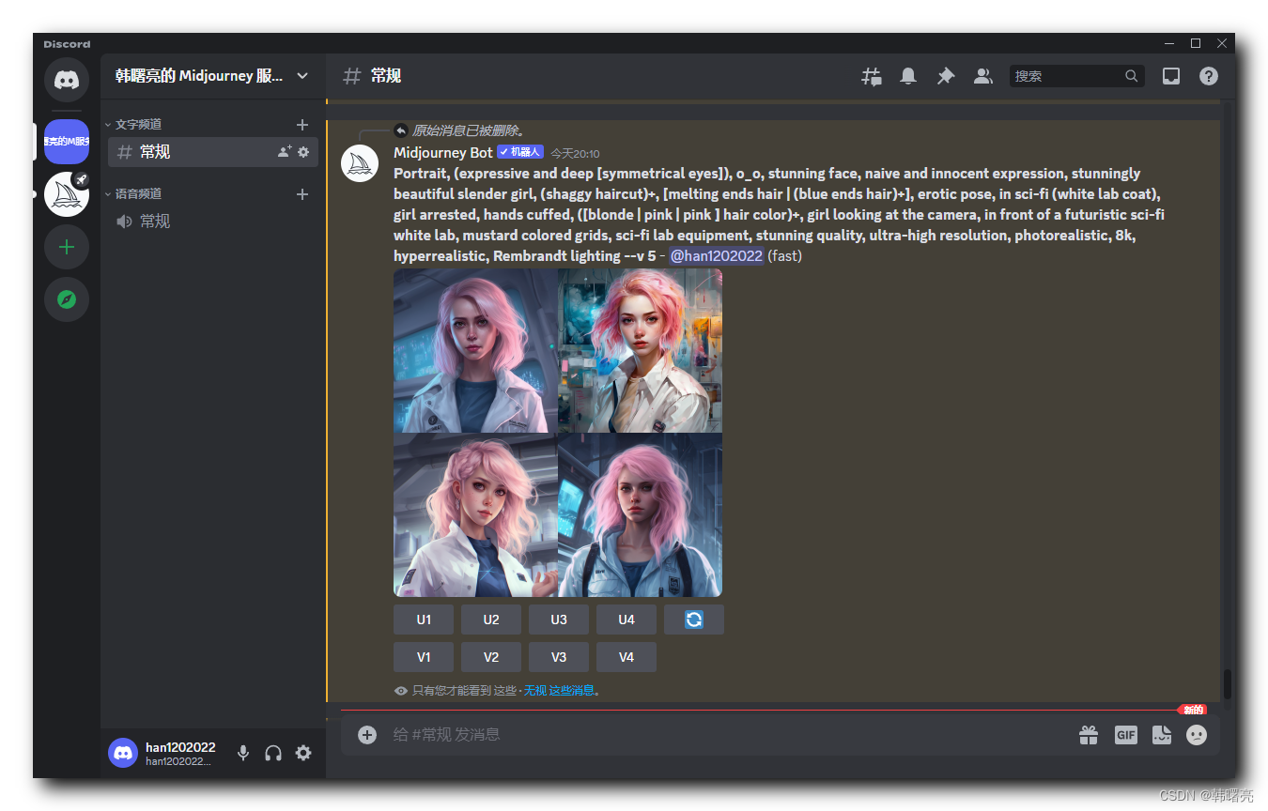Open han1202022 user profile panel
The image size is (1268, 811).
point(165,753)
